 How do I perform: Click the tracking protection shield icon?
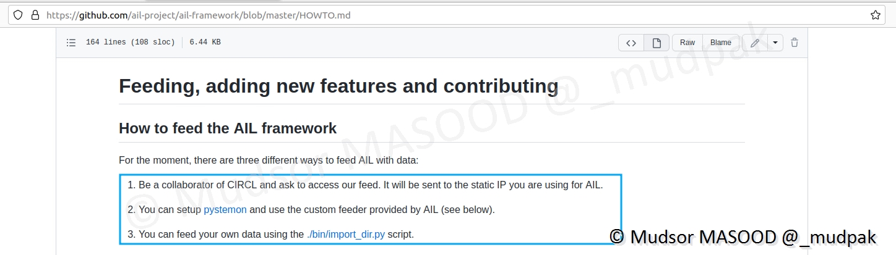pyautogui.click(x=18, y=15)
